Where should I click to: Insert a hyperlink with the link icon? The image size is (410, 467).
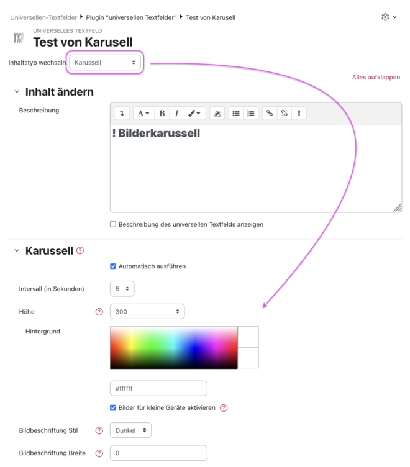pos(270,113)
